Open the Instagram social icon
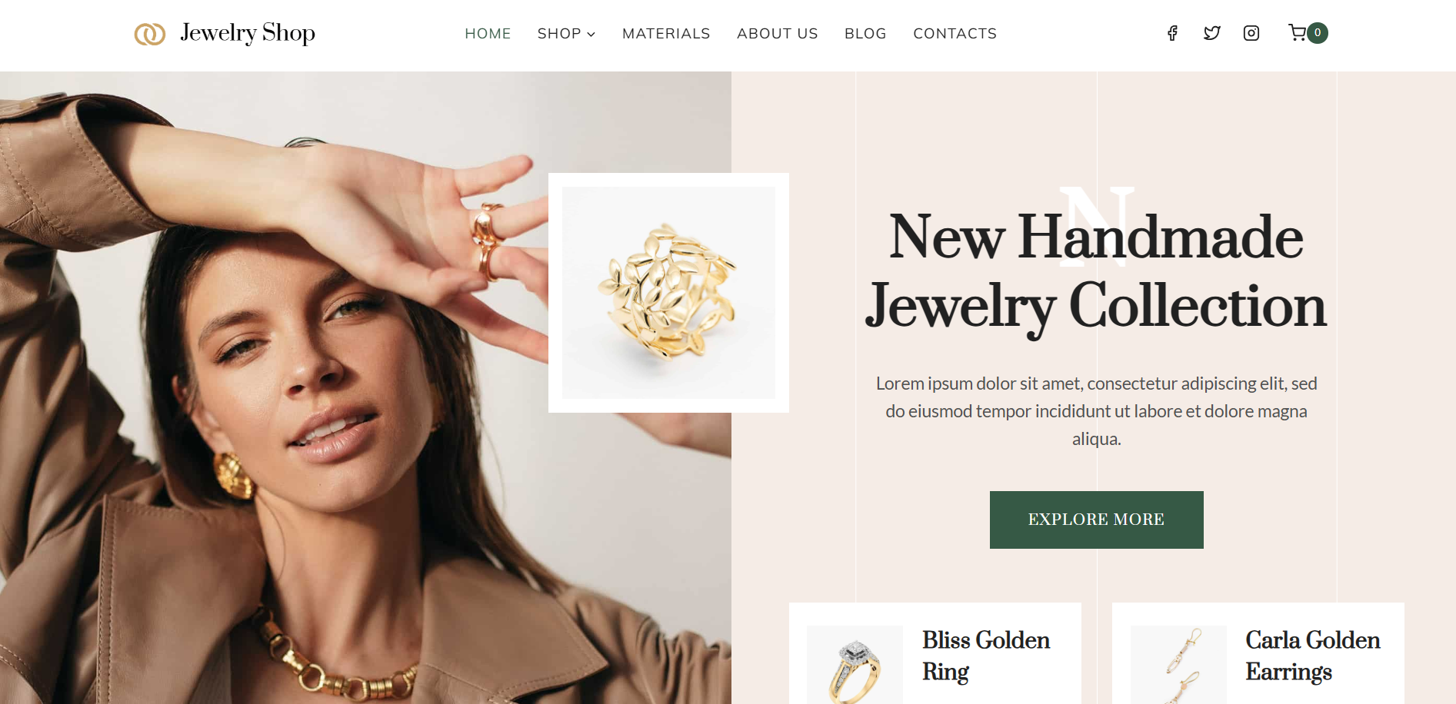 coord(1251,33)
